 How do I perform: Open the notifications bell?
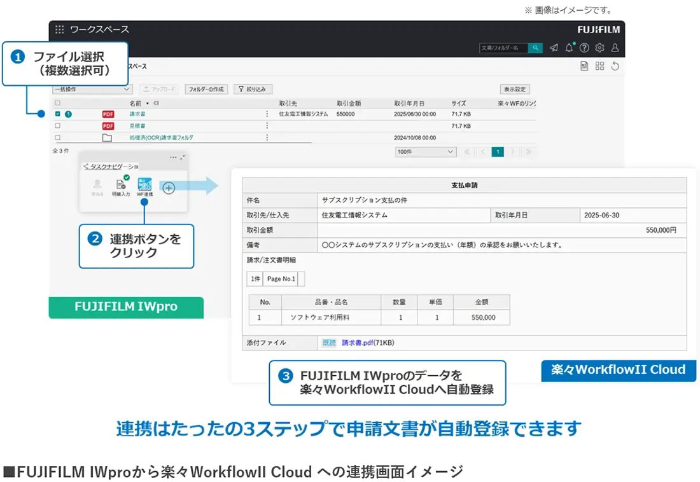[x=569, y=47]
